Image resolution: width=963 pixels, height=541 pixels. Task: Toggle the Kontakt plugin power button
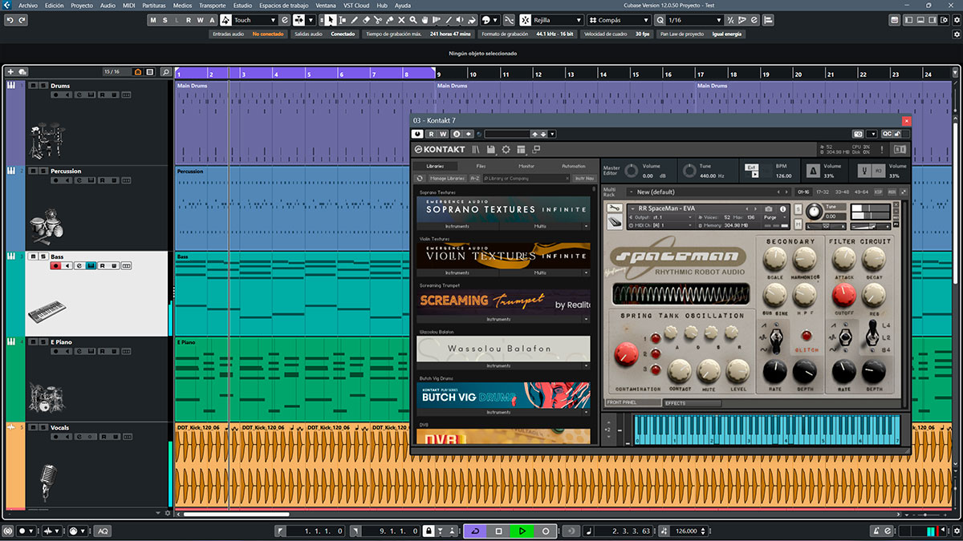point(416,134)
